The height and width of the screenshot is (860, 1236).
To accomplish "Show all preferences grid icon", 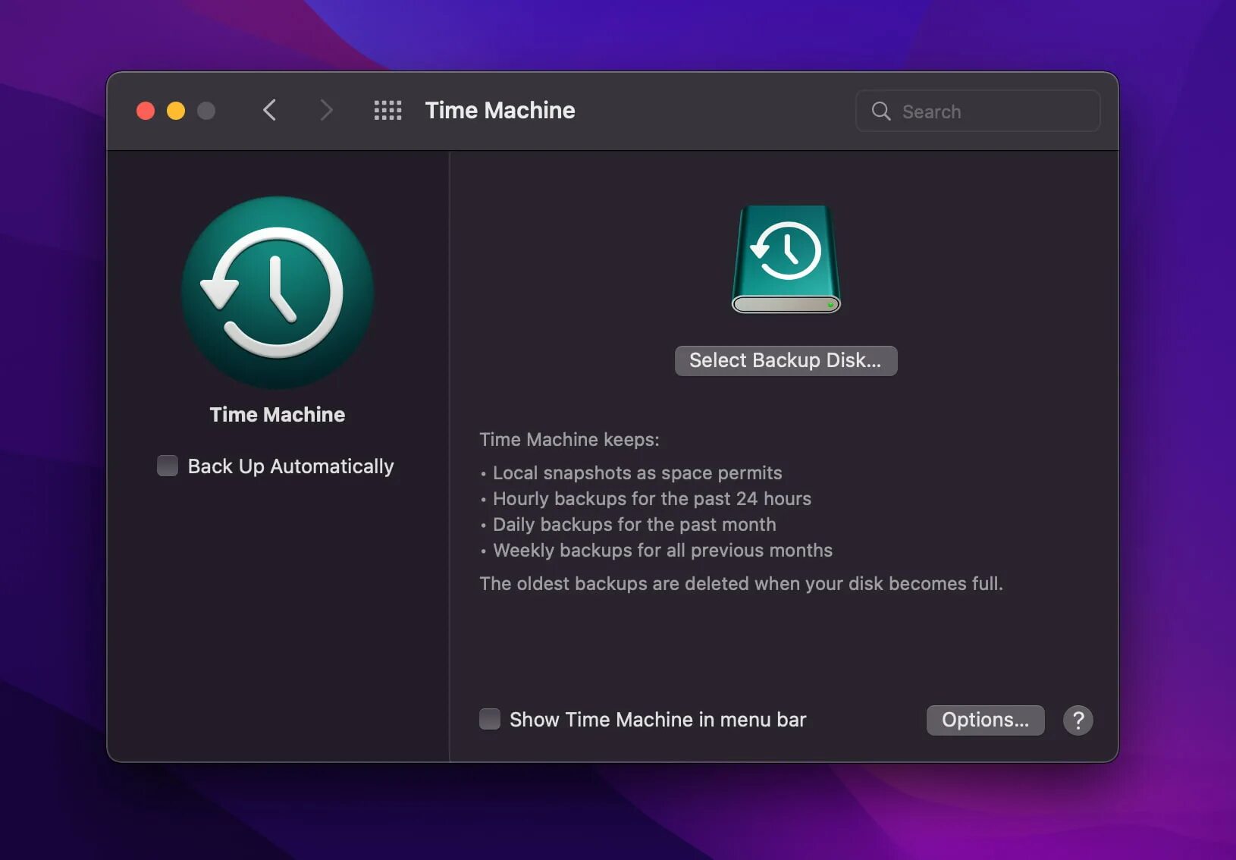I will click(387, 111).
